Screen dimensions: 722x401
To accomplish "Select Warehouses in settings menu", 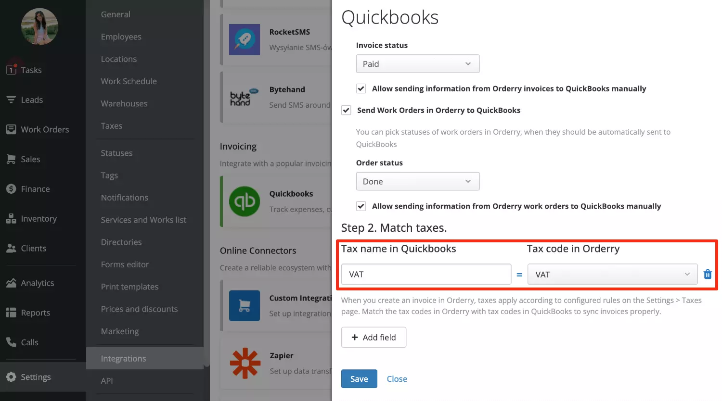I will coord(124,103).
